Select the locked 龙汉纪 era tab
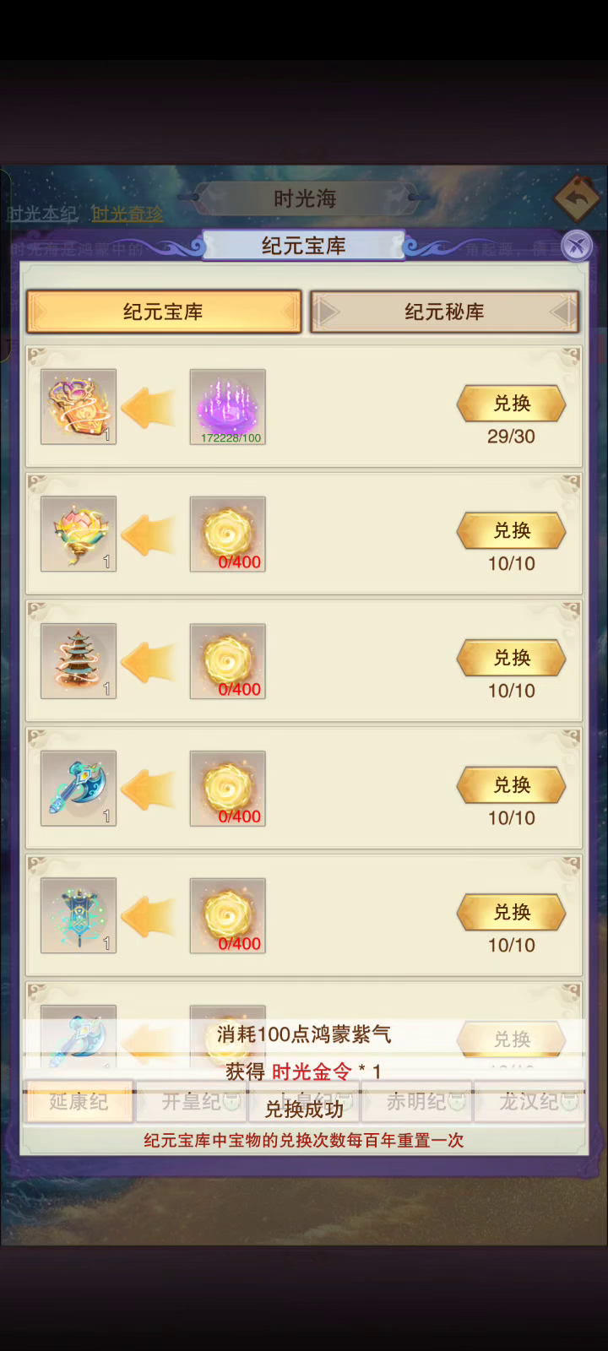The image size is (608, 1351). [x=529, y=1102]
